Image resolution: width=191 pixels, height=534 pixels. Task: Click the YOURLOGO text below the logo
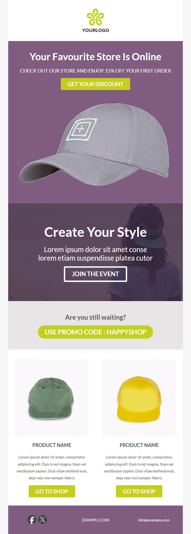pyautogui.click(x=95, y=30)
